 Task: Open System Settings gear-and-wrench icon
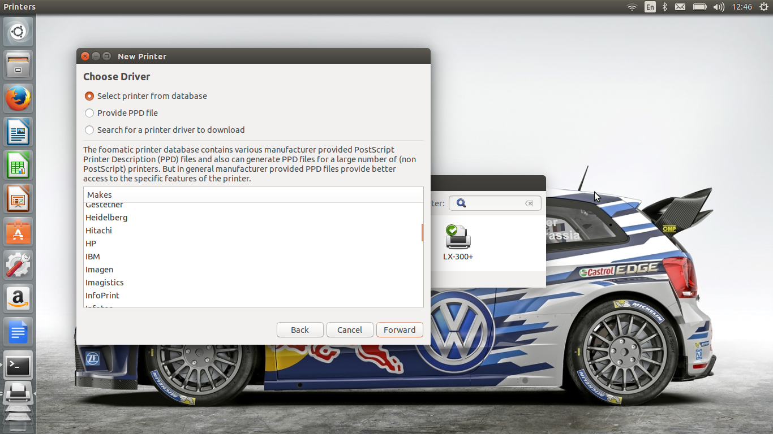click(x=18, y=265)
